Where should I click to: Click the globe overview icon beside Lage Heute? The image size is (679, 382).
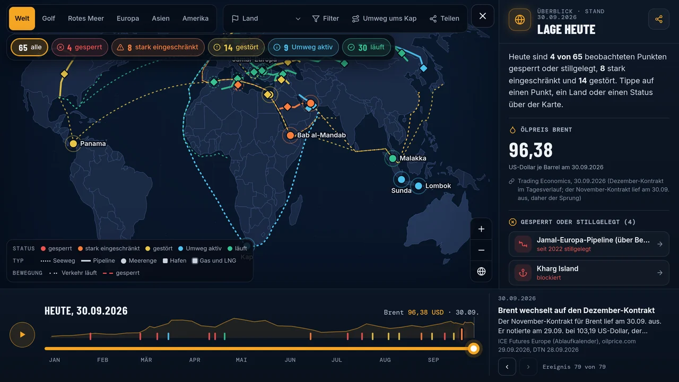(x=519, y=20)
